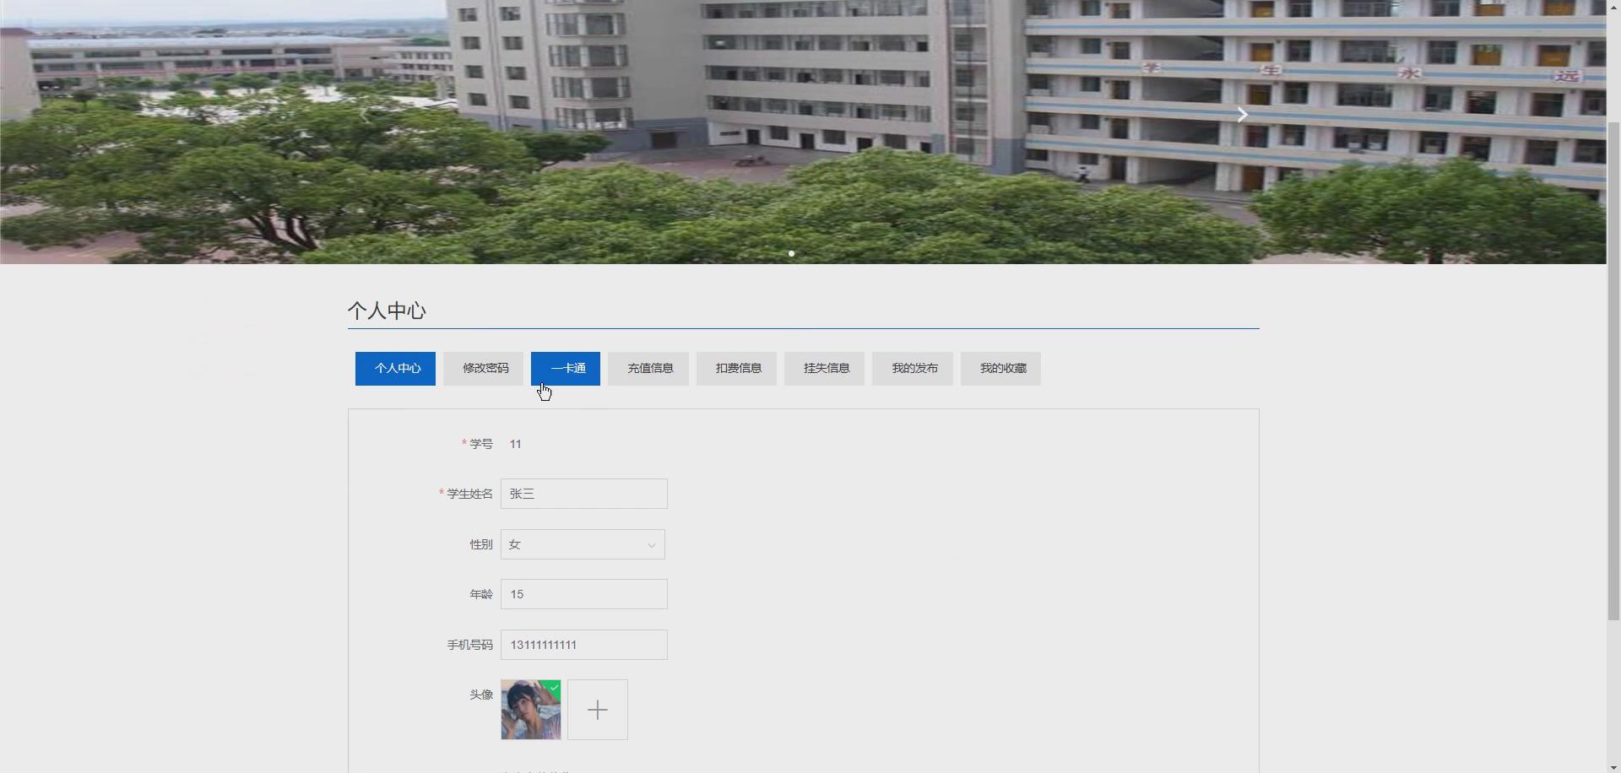1621x773 pixels.
Task: Click the plus icon to upload new avatar
Action: pyautogui.click(x=597, y=709)
